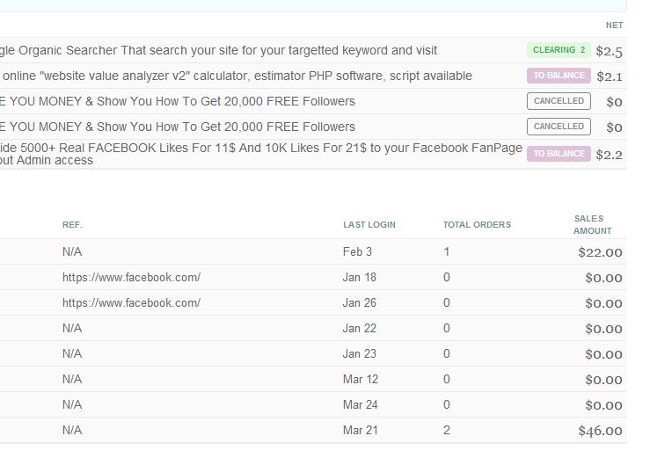This screenshot has width=650, height=458.
Task: Click TO BALANCE badge on website value analyzer row
Action: click(x=559, y=76)
